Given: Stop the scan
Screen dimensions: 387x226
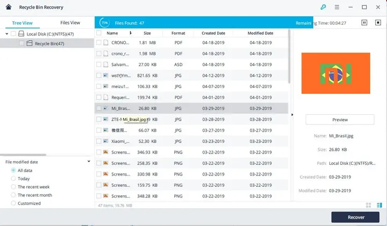Looking at the screenshot, I should coord(378,23).
